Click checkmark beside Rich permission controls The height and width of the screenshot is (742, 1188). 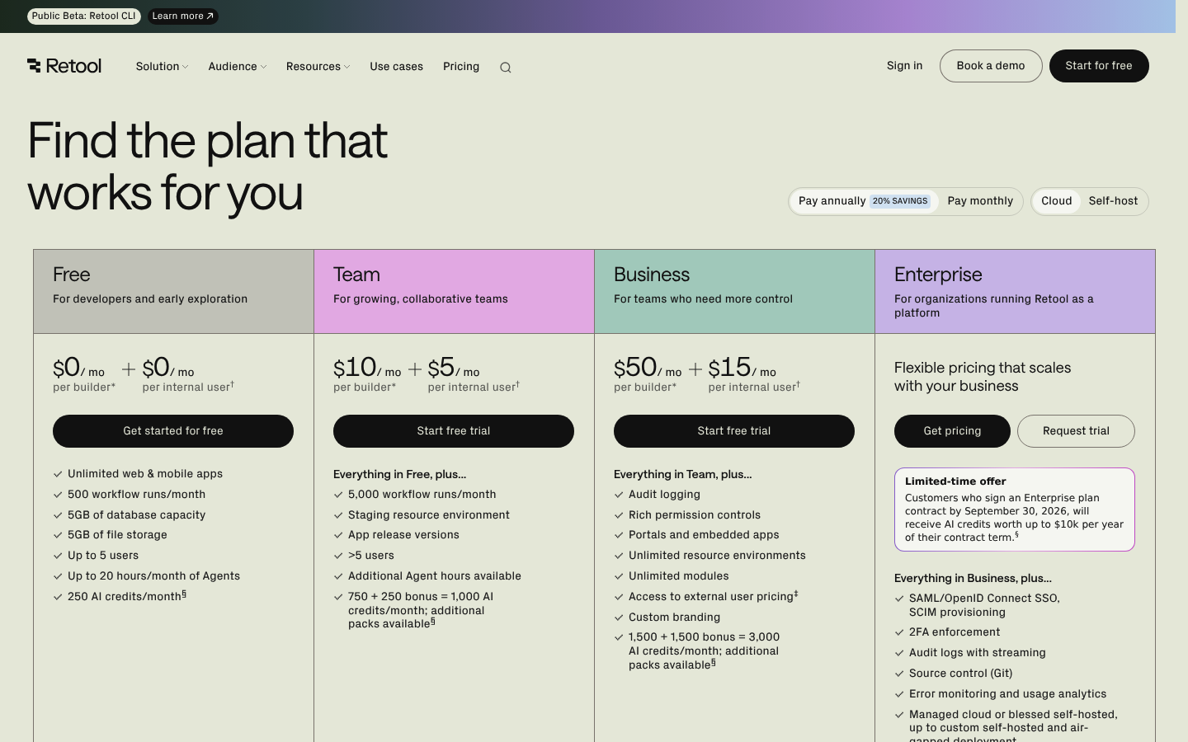[619, 515]
